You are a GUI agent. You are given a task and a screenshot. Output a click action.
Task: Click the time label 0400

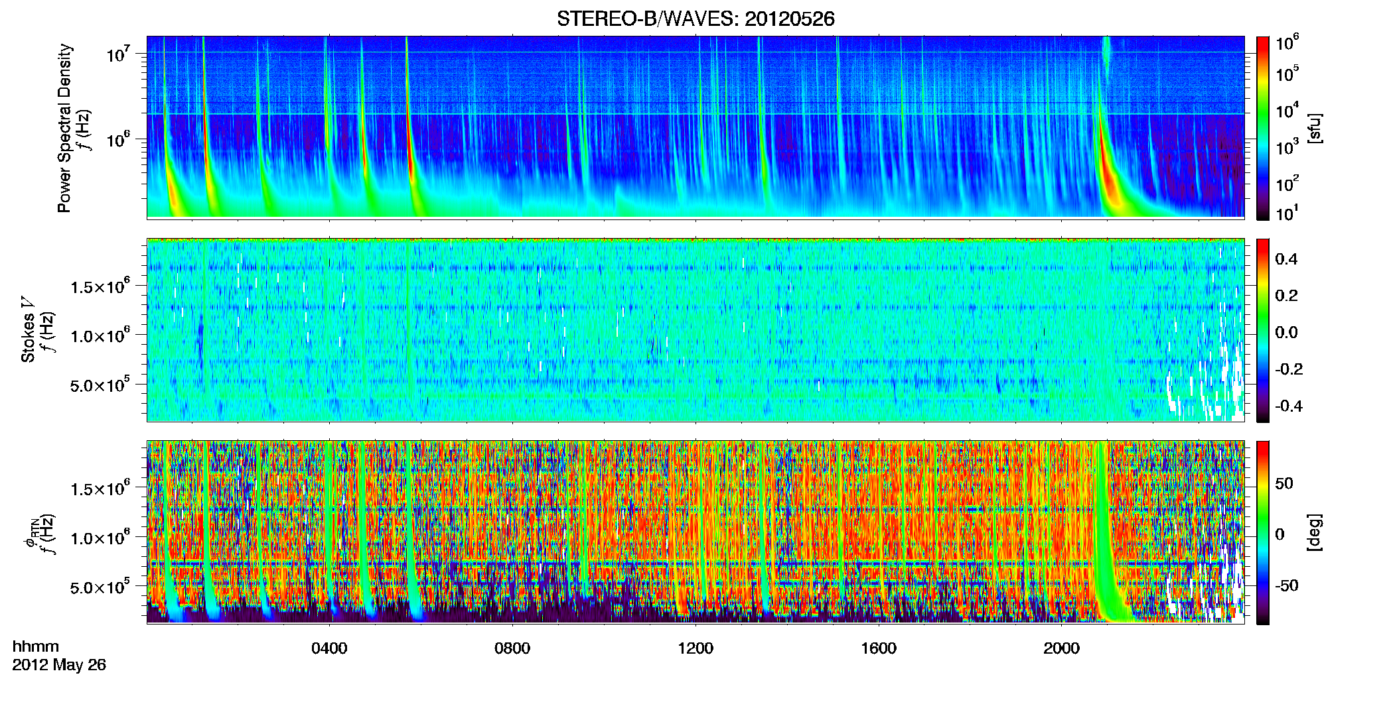329,648
